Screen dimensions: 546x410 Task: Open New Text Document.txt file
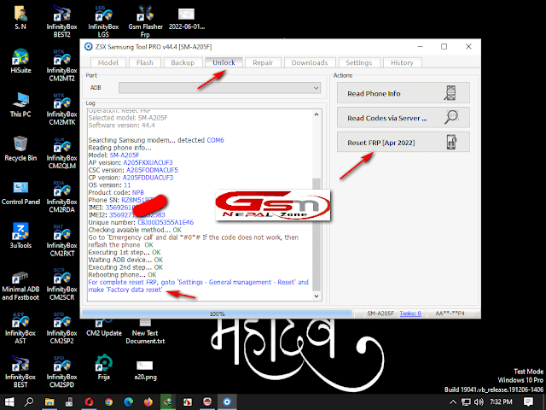[145, 331]
